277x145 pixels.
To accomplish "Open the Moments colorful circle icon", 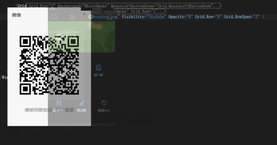I will [x=59, y=37].
